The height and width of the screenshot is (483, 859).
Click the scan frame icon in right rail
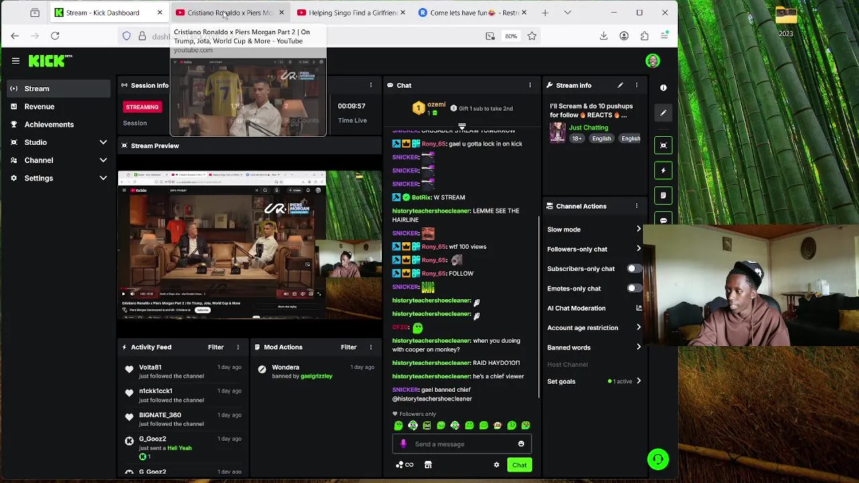coord(663,146)
